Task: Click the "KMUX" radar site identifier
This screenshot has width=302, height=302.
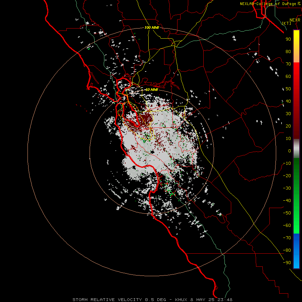Action: point(181,300)
